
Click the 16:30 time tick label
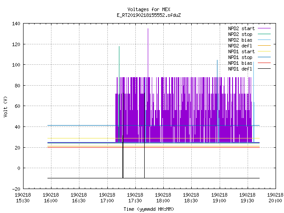click(x=79, y=201)
